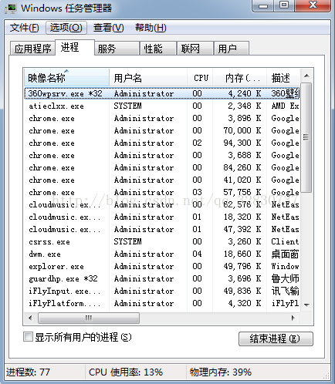
Task: Click the Task Manager title bar icon
Action: click(10, 8)
